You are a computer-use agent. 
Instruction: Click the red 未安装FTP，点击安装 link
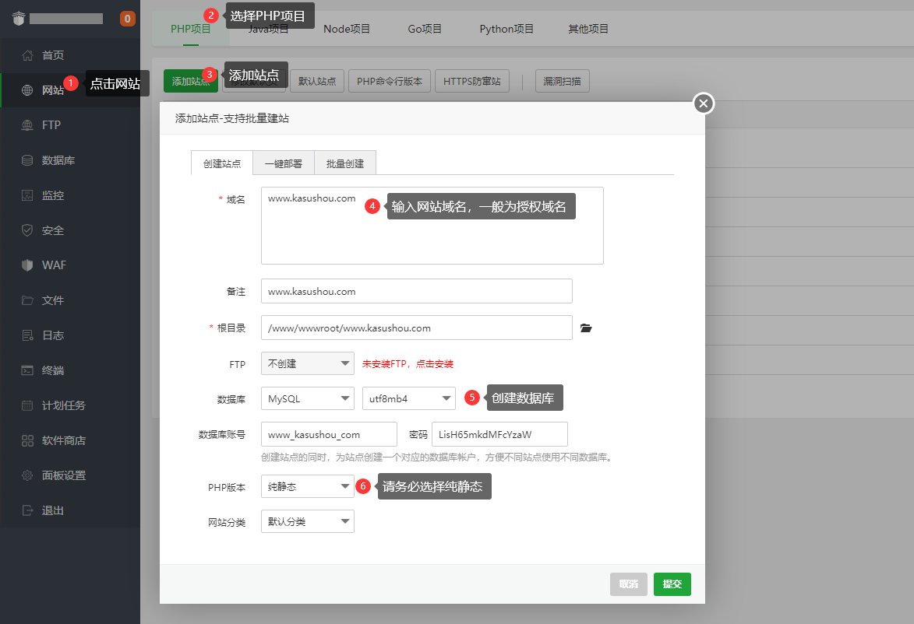408,364
